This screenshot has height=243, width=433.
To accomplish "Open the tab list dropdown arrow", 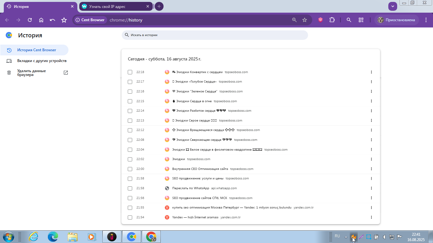I will pyautogui.click(x=393, y=6).
